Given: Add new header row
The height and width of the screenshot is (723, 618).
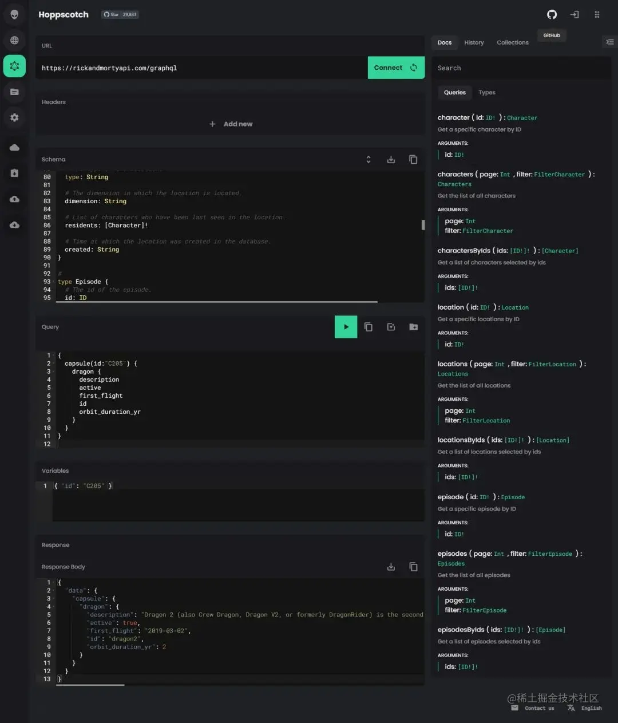Looking at the screenshot, I should pos(231,124).
